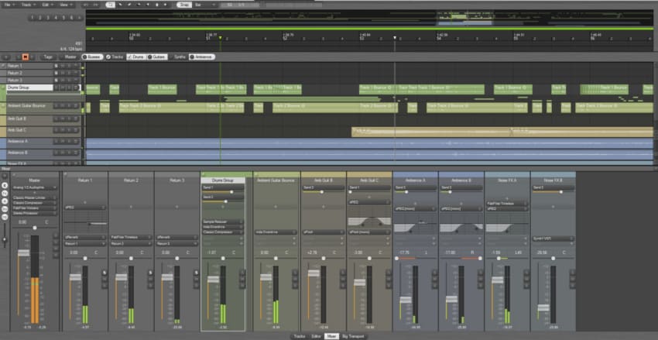Solo the Return 3 mixer channel

tap(196, 272)
